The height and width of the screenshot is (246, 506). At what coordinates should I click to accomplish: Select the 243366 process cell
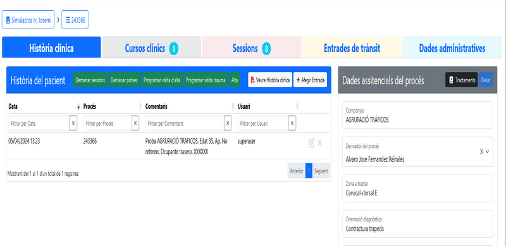(x=90, y=141)
